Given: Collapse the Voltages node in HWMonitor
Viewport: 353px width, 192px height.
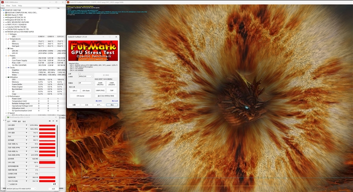Looking at the screenshot, I should tap(6, 34).
